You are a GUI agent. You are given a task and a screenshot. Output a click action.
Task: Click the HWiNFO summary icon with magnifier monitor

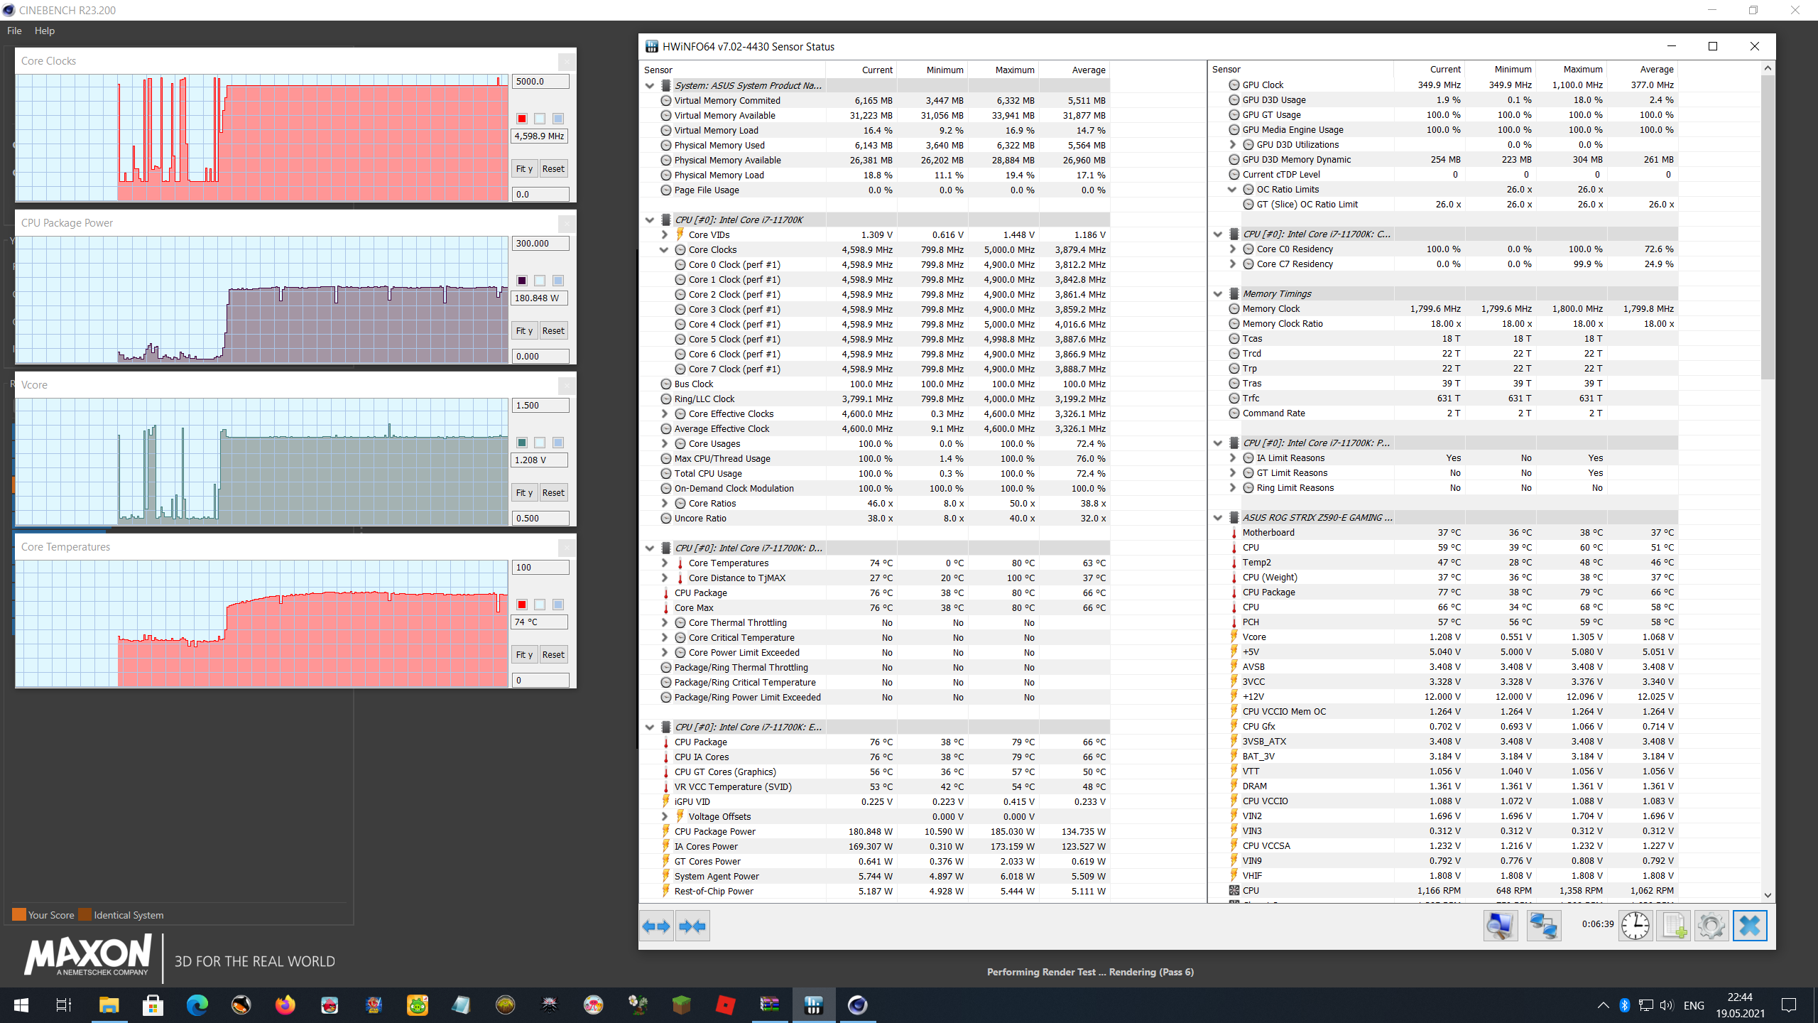(x=1500, y=926)
